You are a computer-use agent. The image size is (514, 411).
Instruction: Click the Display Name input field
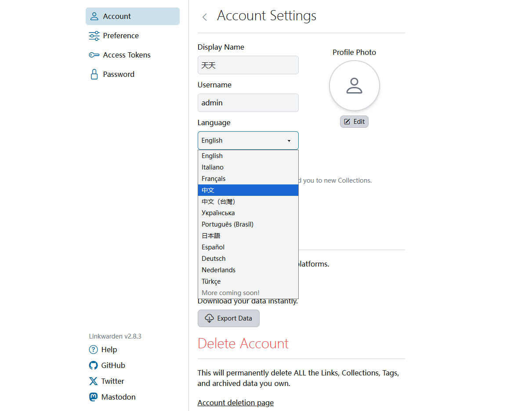pyautogui.click(x=248, y=65)
